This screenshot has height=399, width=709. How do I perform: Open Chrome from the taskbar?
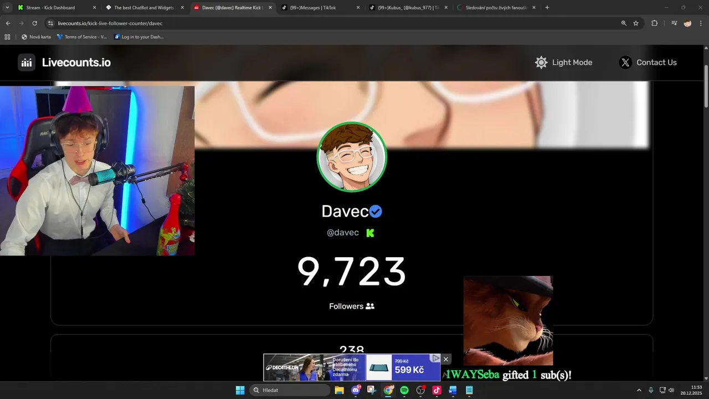(x=388, y=390)
